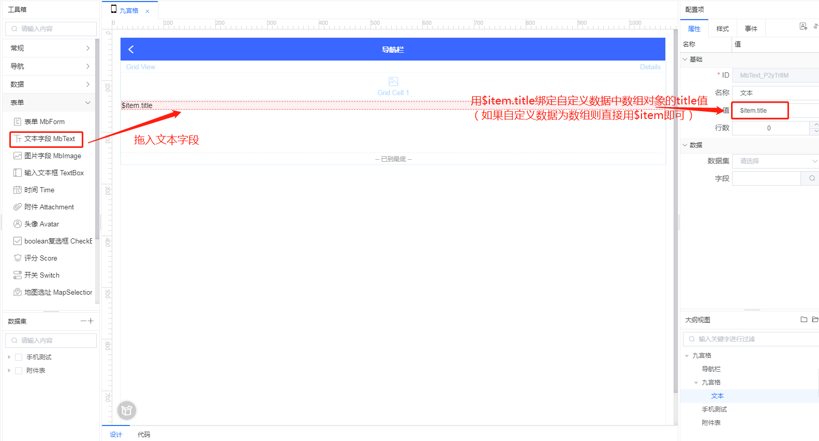Viewport: 819px width, 441px height.
Task: Expand the 常规 toolbox category
Action: pos(50,48)
